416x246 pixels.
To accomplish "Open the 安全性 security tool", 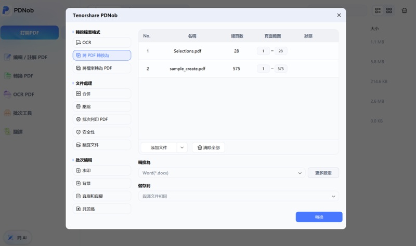I will click(x=102, y=132).
